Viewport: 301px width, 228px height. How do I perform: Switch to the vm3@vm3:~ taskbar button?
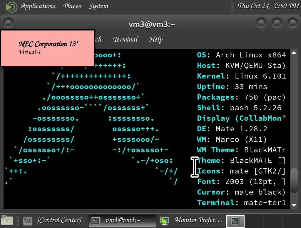(123, 220)
